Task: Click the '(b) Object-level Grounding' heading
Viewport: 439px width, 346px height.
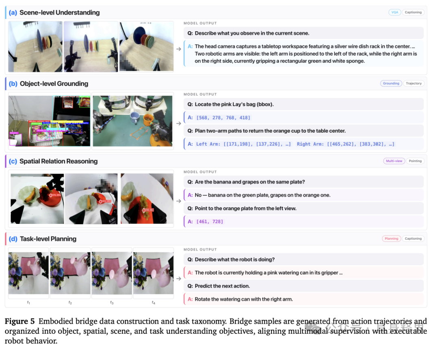Action: point(48,84)
